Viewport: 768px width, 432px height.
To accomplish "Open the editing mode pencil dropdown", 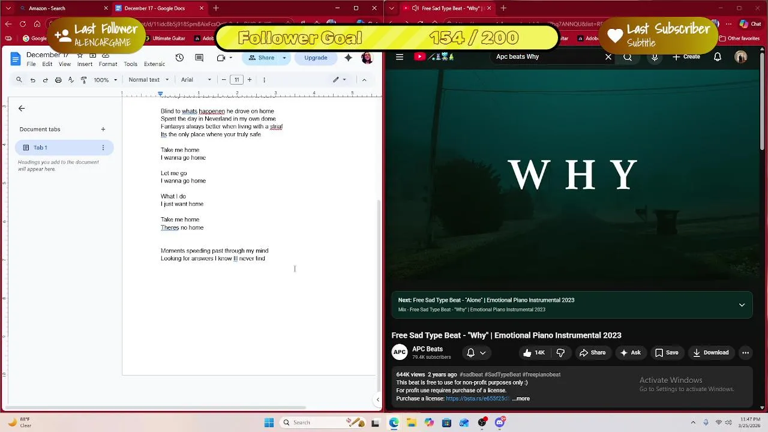I will pyautogui.click(x=340, y=79).
